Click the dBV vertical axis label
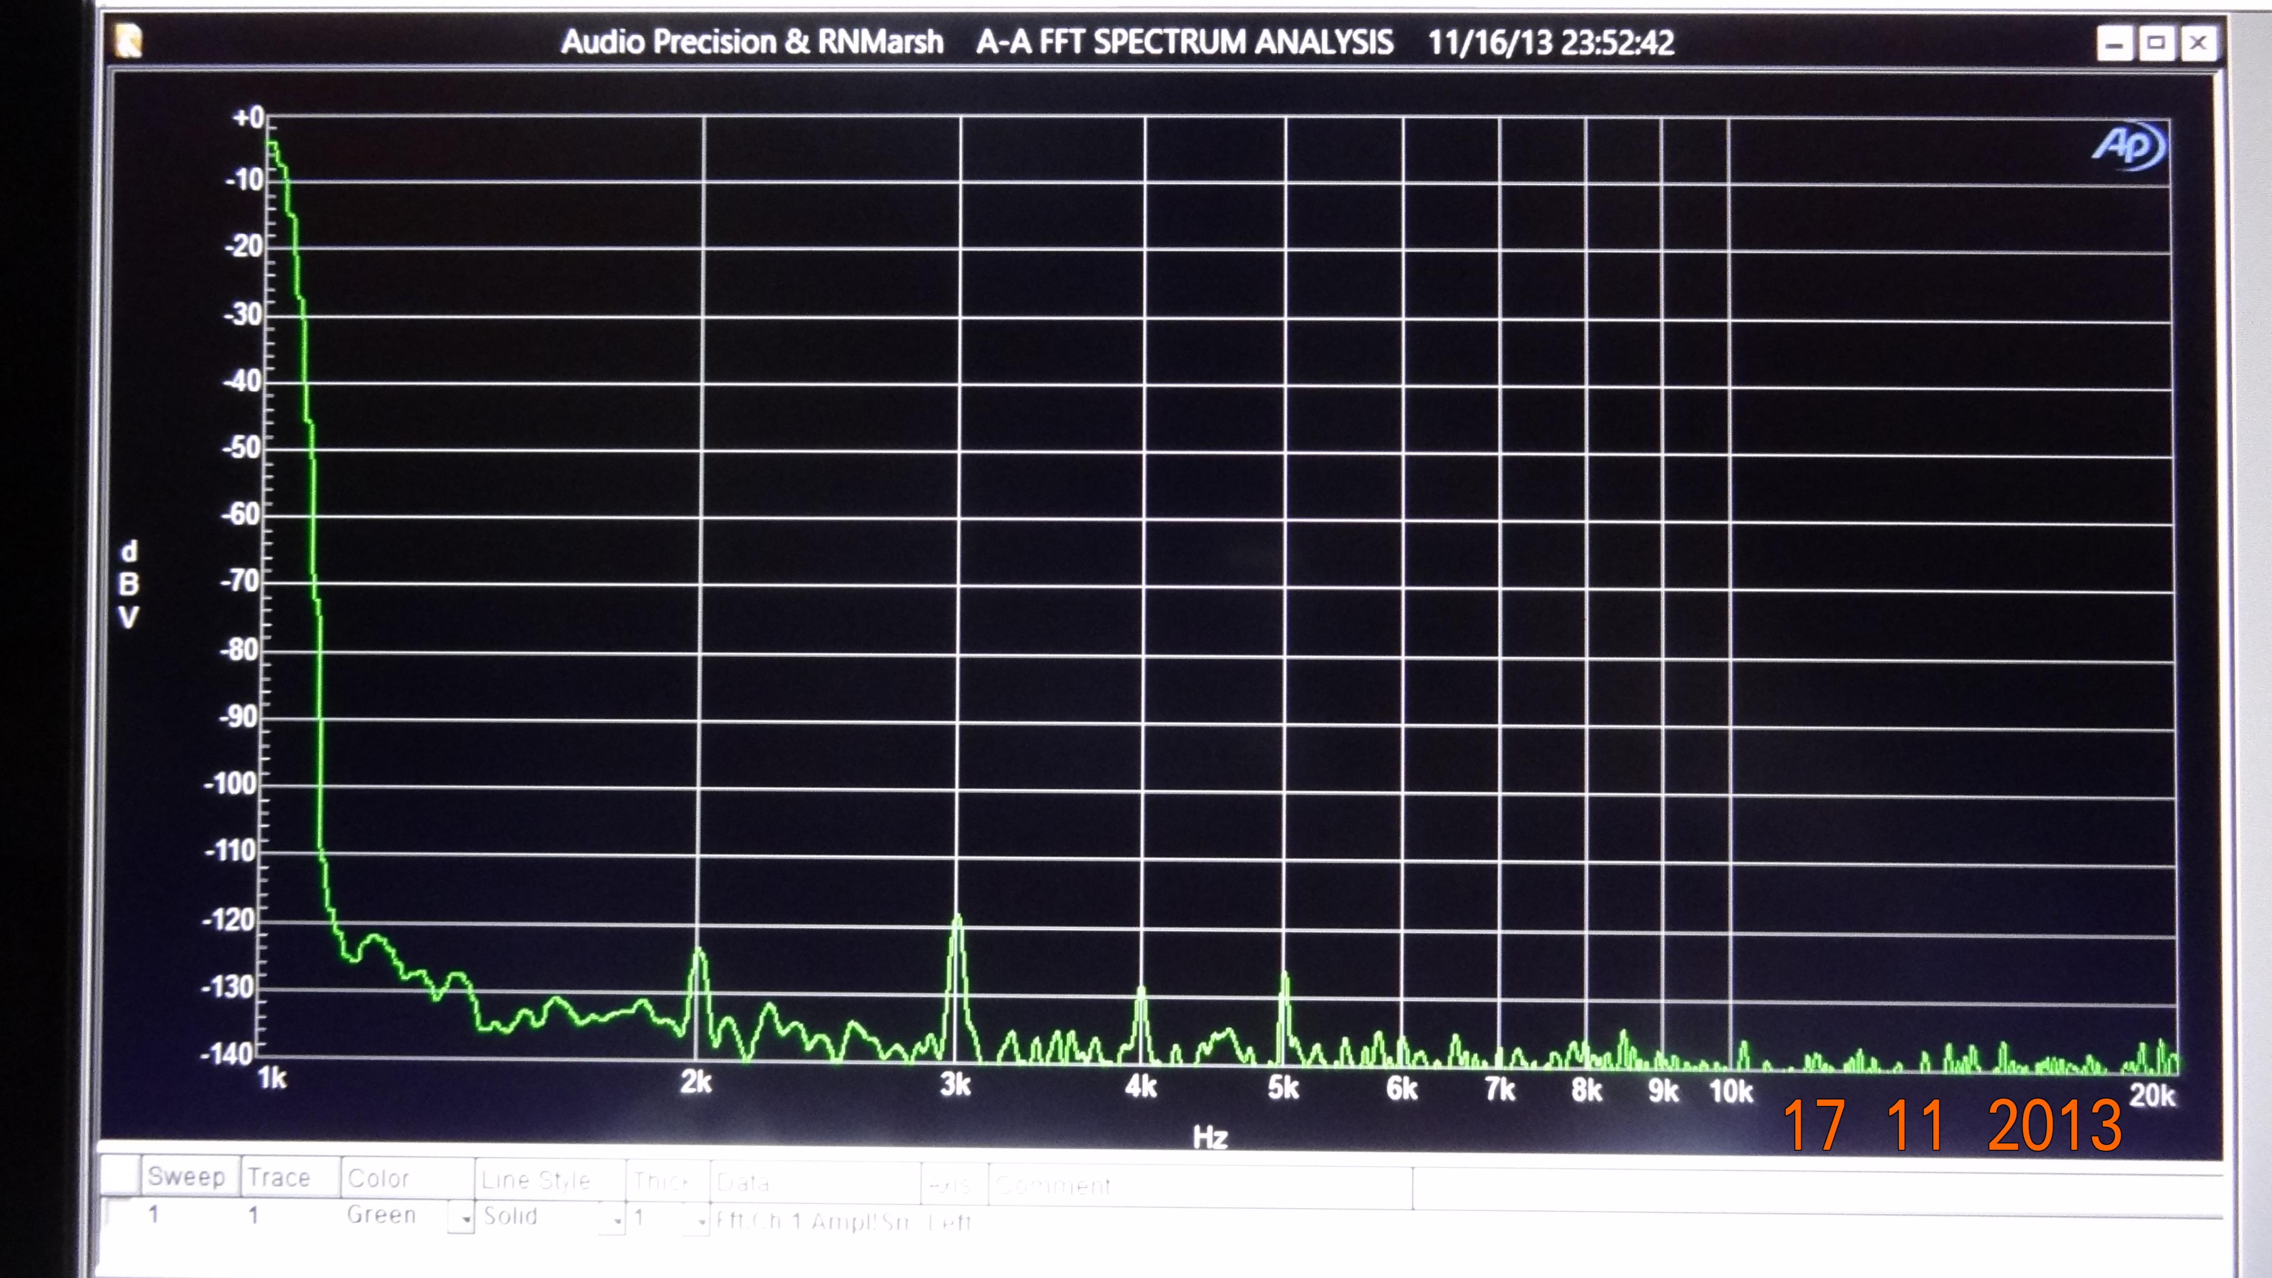 (x=129, y=585)
